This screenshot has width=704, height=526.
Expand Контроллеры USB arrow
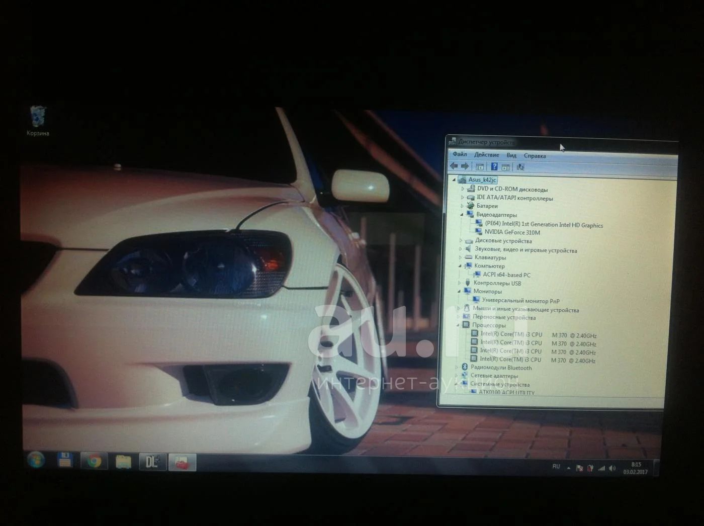point(460,283)
